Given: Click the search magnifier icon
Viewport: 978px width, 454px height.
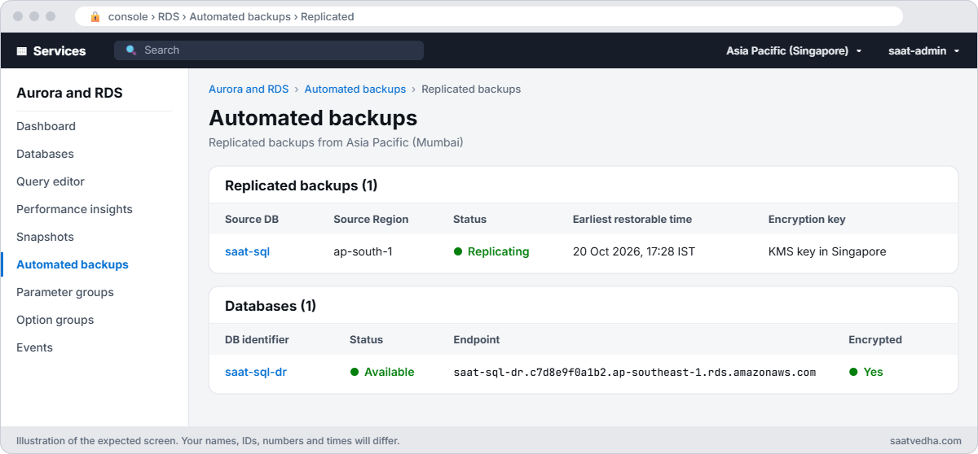Looking at the screenshot, I should pos(131,50).
